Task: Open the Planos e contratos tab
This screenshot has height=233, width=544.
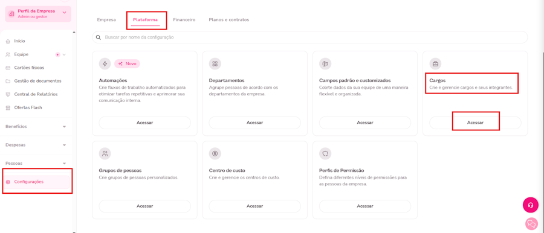Action: pyautogui.click(x=229, y=20)
